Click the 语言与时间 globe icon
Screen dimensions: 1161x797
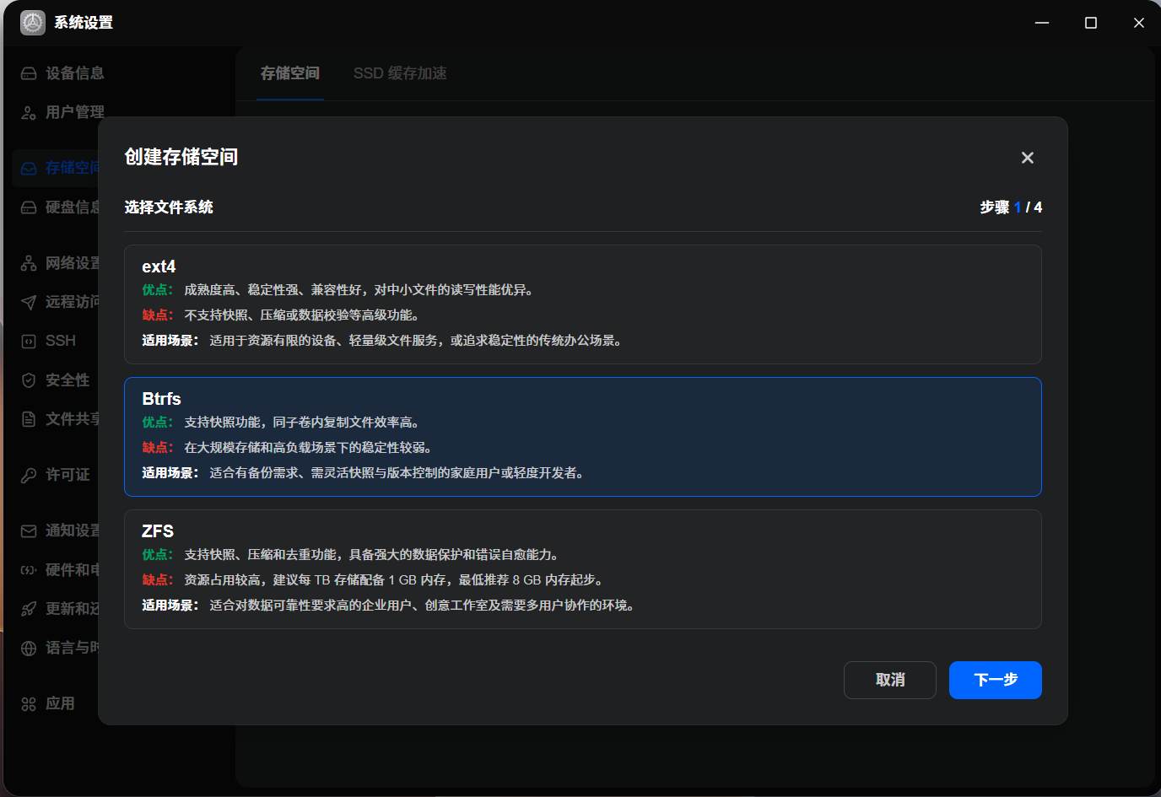pos(29,648)
